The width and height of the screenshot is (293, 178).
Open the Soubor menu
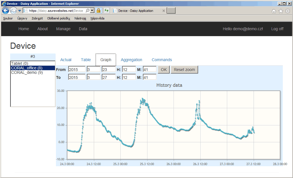click(x=8, y=18)
